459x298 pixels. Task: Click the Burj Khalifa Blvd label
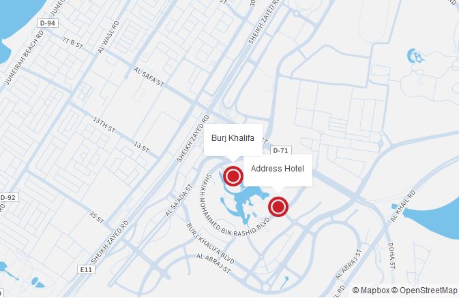(x=210, y=244)
